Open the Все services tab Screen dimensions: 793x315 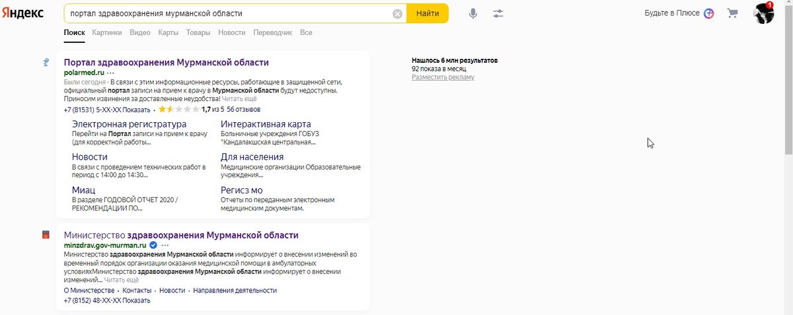(306, 32)
